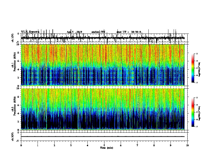This screenshot has height=163, width=211.
Task: Click the ch.2 Frequency (kHz) axis label
Action: point(14,106)
